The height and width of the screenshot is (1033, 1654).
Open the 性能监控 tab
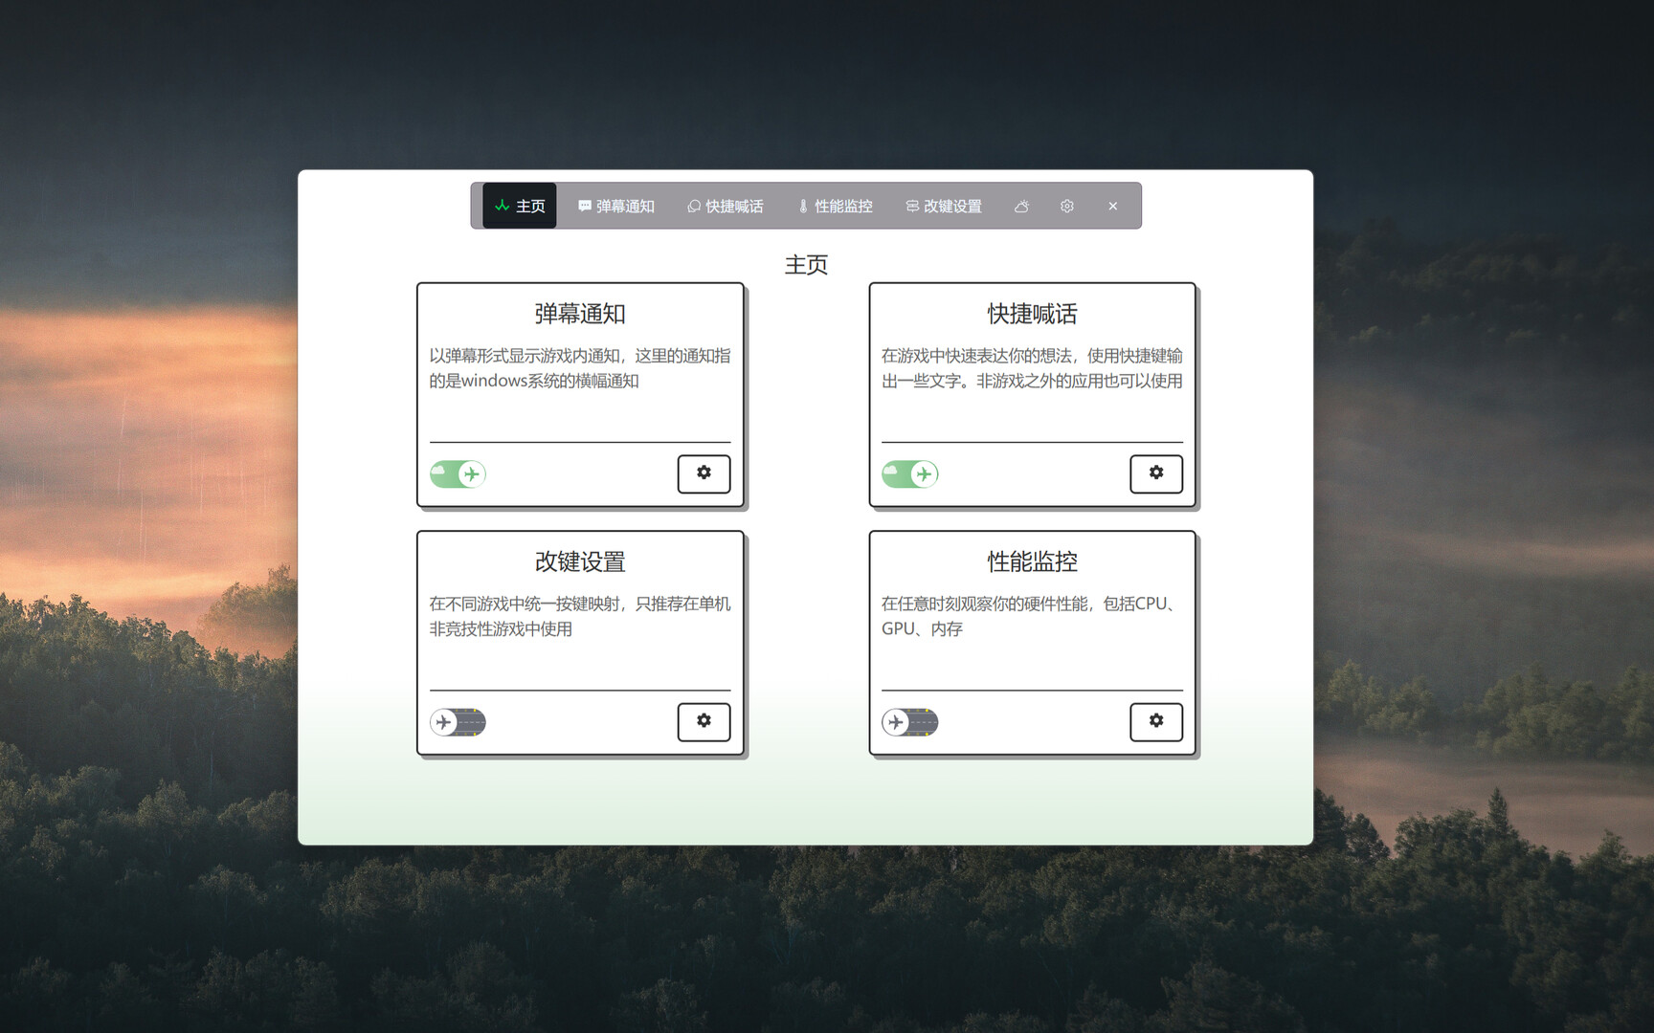(835, 207)
